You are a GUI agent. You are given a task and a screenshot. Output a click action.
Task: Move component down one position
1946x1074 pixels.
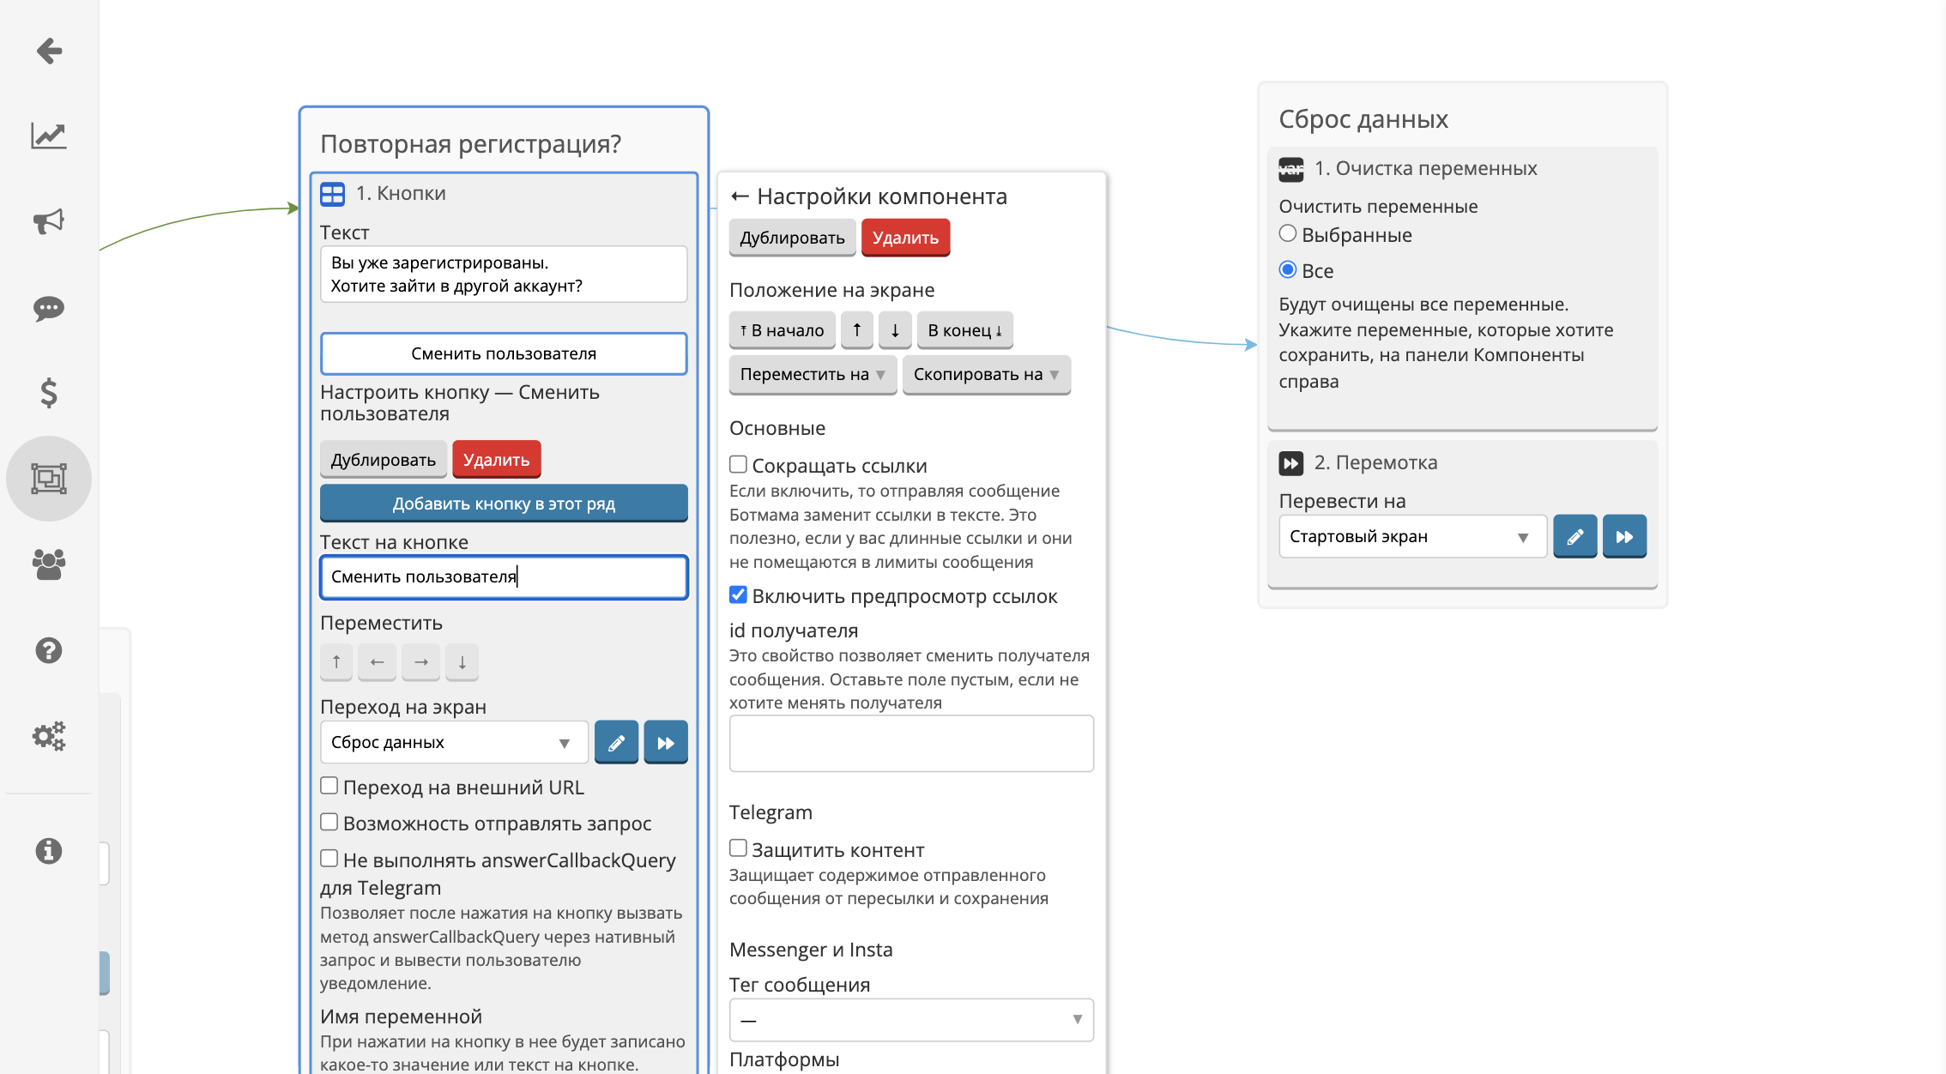(x=895, y=330)
